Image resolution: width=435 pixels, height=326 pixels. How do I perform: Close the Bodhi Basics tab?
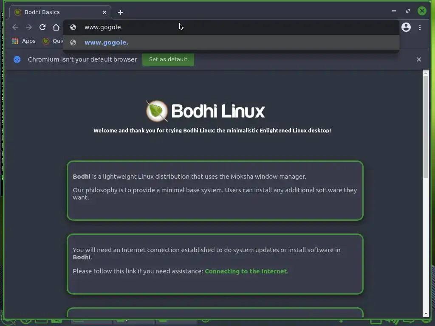point(105,12)
